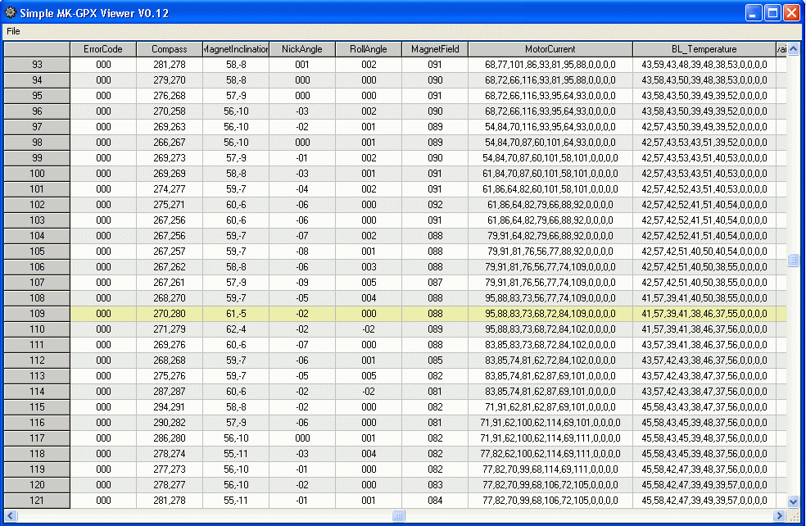Click the MagnetField column header
The height and width of the screenshot is (526, 806).
435,49
